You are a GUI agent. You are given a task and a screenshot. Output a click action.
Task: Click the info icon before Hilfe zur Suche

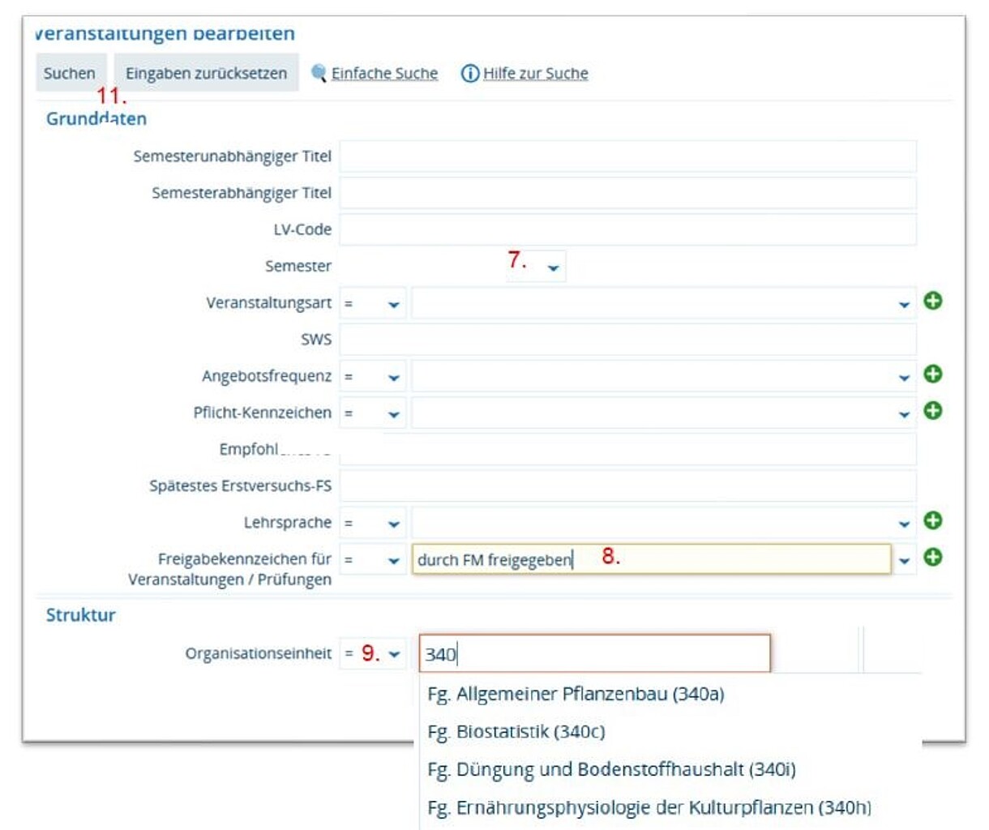pyautogui.click(x=470, y=74)
